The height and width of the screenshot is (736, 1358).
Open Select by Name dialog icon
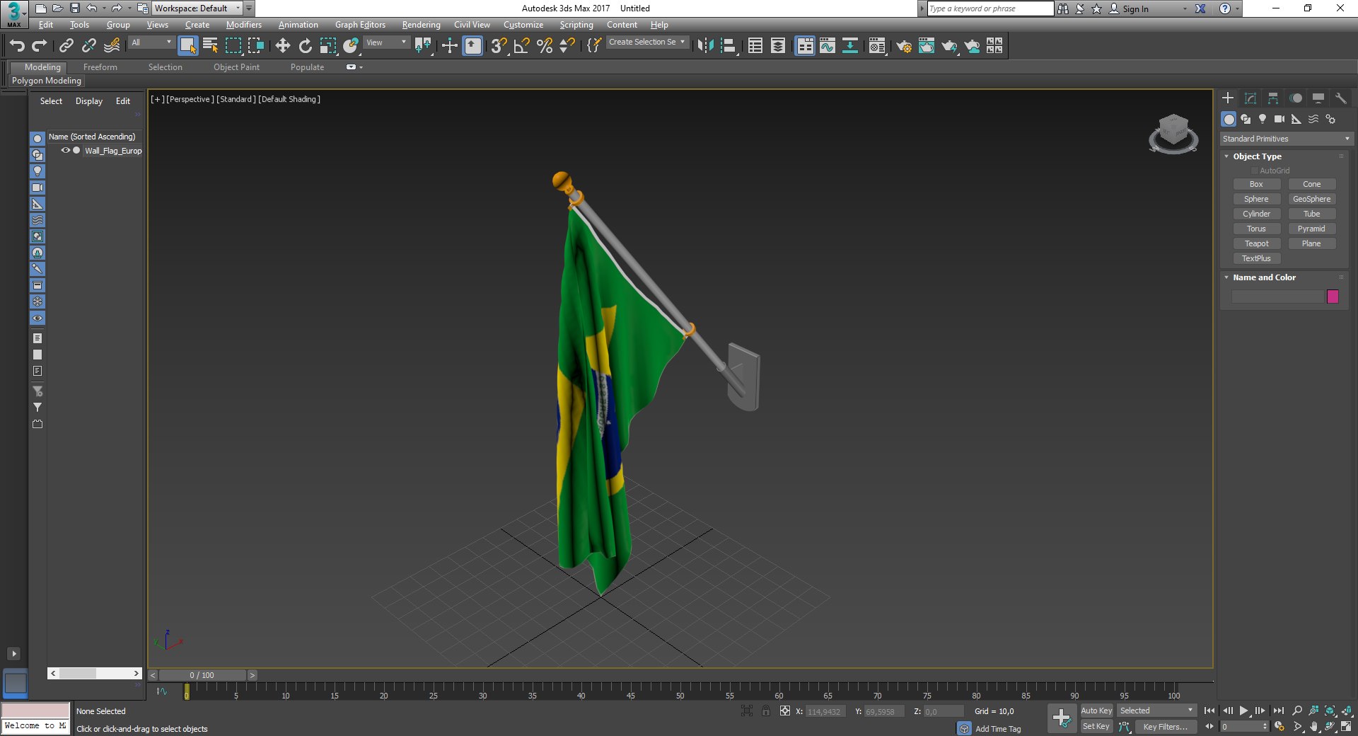(x=210, y=46)
